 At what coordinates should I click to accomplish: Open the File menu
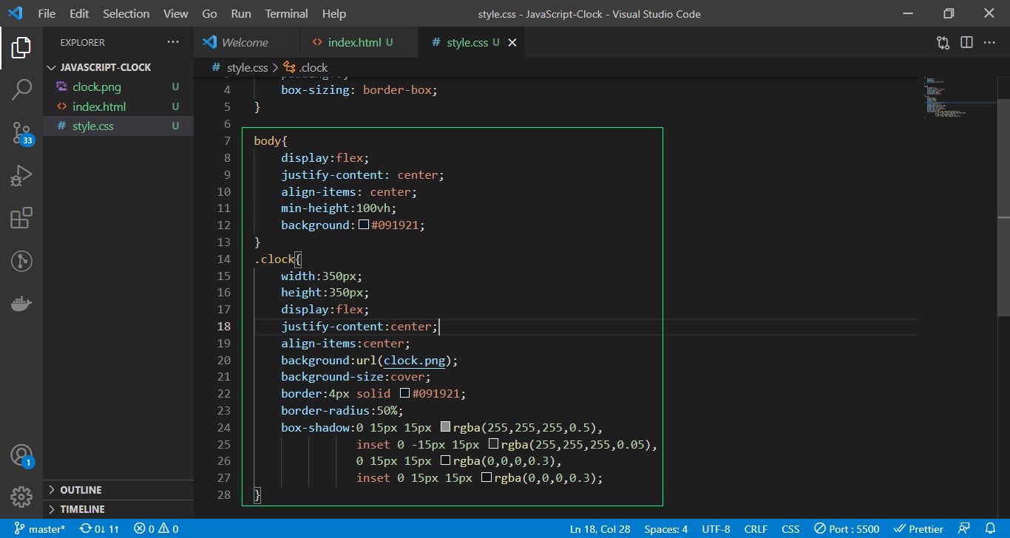(x=46, y=13)
